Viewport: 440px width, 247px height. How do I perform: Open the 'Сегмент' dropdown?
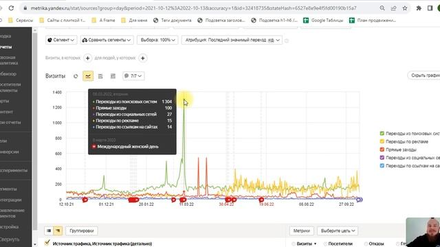click(x=61, y=40)
